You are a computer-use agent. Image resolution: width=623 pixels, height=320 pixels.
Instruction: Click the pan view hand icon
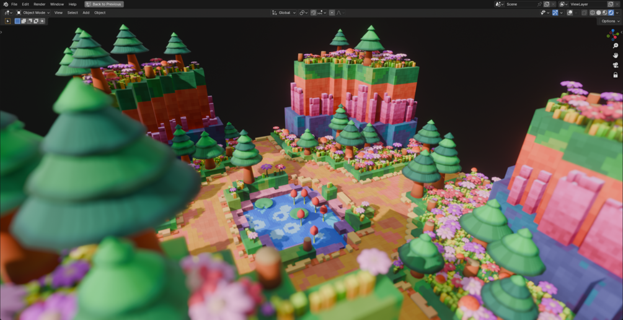(616, 56)
